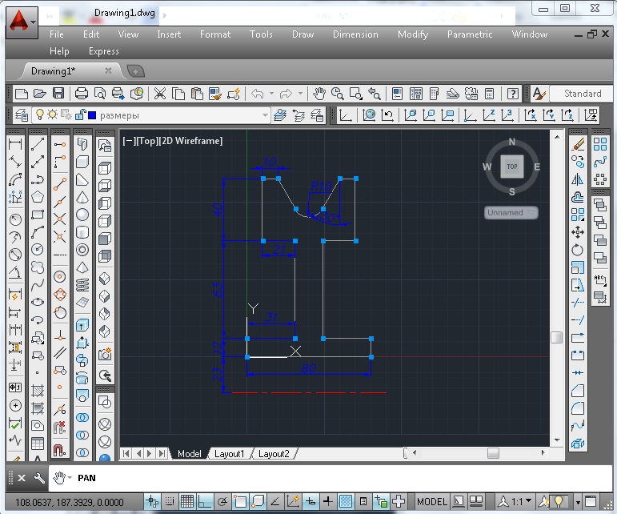Image resolution: width=617 pixels, height=514 pixels.
Task: Click the Cylinder solid tool
Action: pos(82,232)
